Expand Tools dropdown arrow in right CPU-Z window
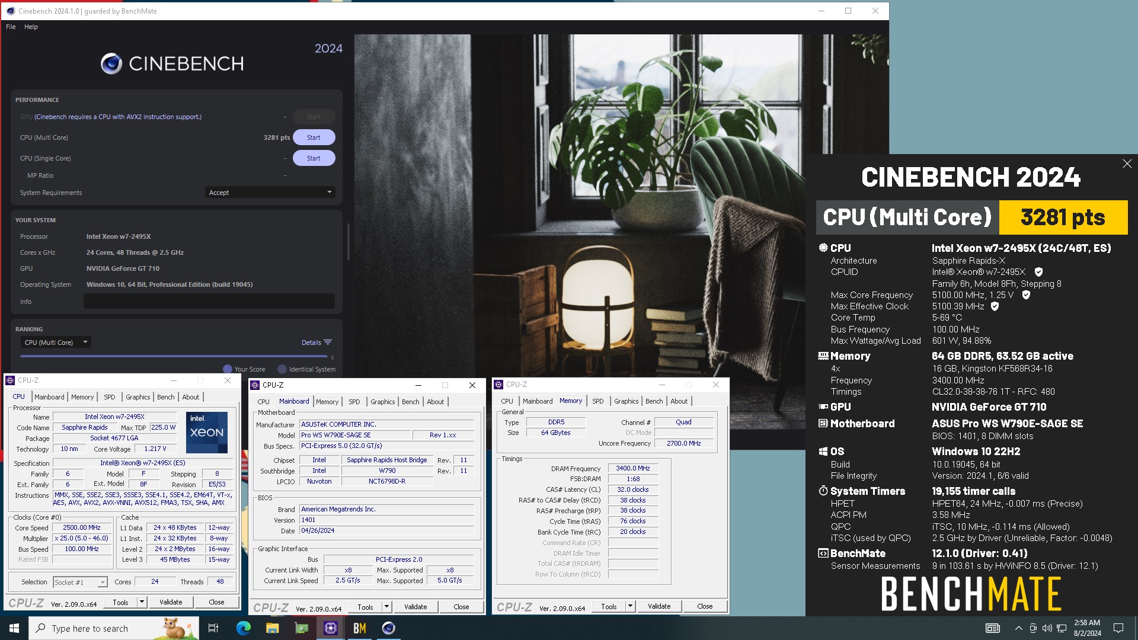The image size is (1138, 640). 630,606
